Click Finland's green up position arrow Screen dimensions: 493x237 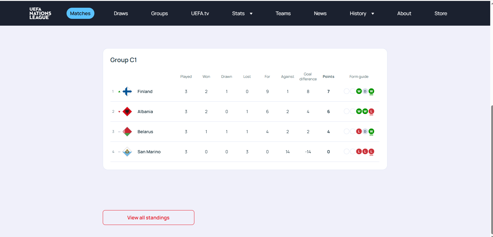coord(119,91)
